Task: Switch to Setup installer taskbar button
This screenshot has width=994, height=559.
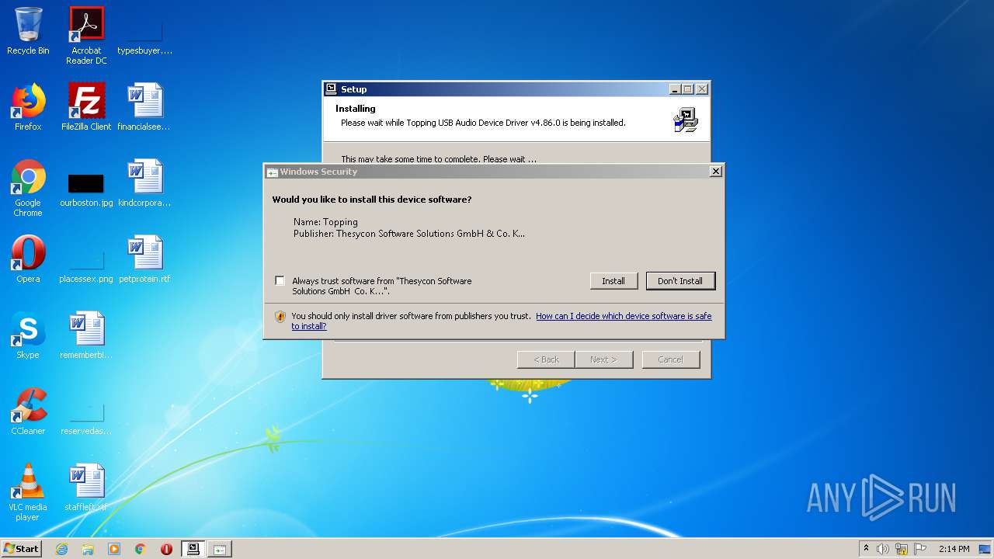Action: pyautogui.click(x=193, y=549)
